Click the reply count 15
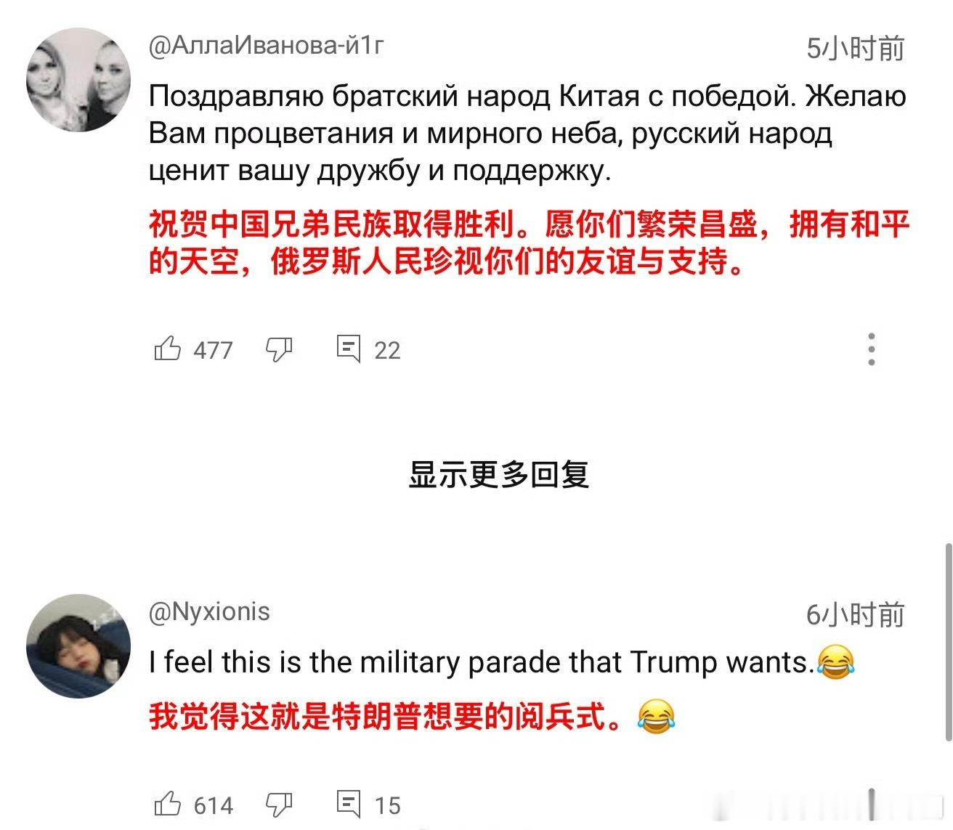953x830 pixels. point(387,805)
